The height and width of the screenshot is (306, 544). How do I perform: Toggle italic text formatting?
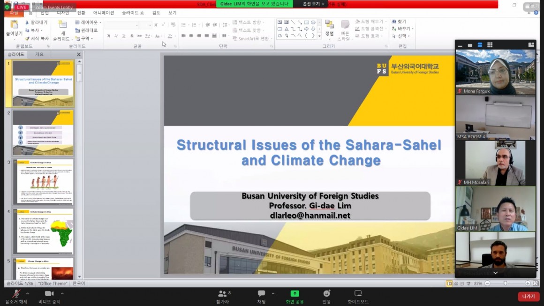[x=116, y=36]
